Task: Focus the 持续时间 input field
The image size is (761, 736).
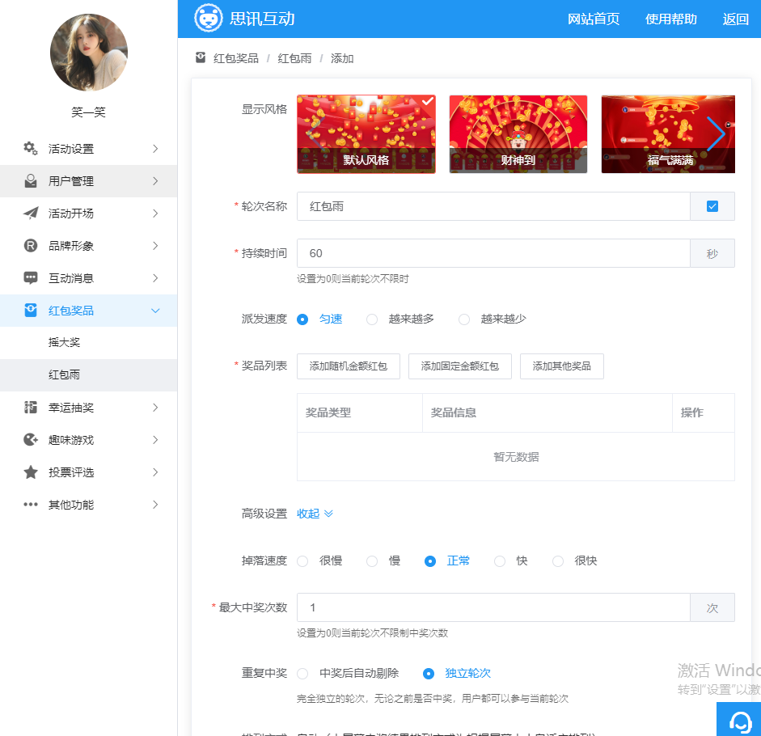Action: (x=493, y=253)
